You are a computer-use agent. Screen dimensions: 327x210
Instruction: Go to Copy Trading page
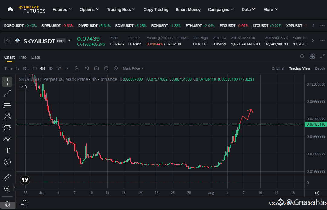coord(156,10)
